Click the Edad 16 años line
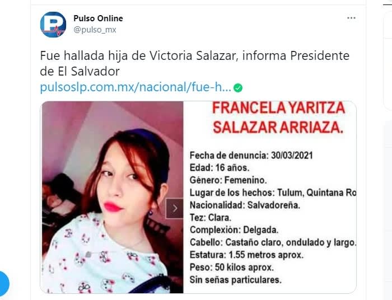The height and width of the screenshot is (300, 392). click(x=220, y=167)
